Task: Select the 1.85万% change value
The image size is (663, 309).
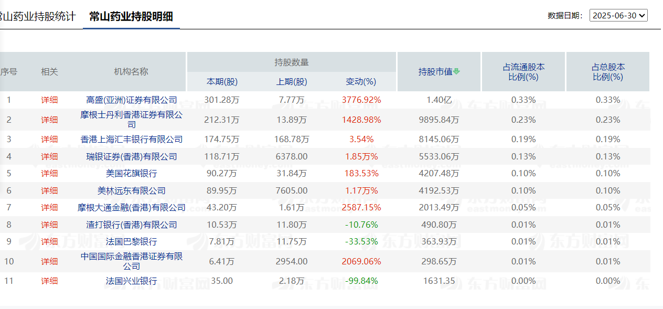Action: click(x=361, y=156)
